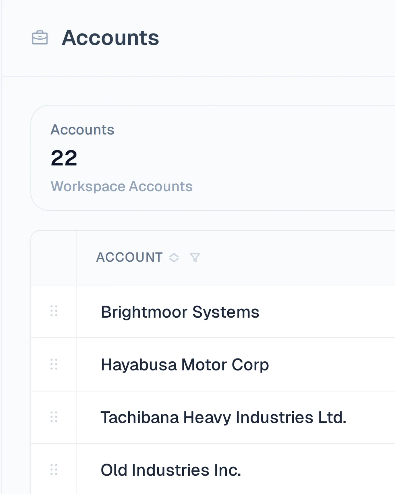
Task: Grab the drag handle for Brightmoor Systems
Action: 54,311
